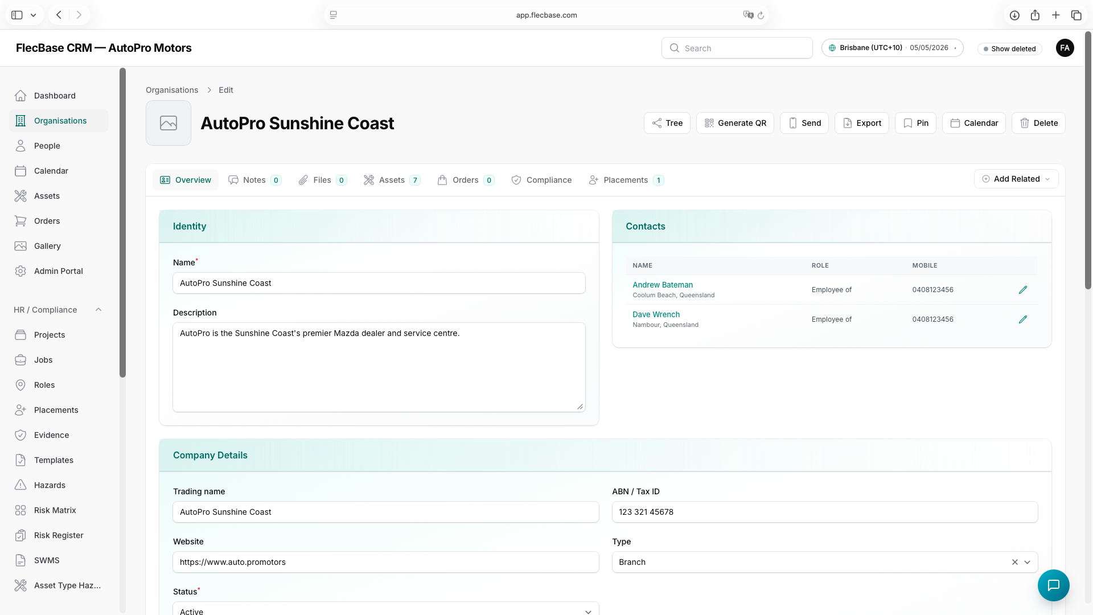This screenshot has width=1093, height=615.
Task: Open Risk Register in the sidebar
Action: click(x=59, y=535)
